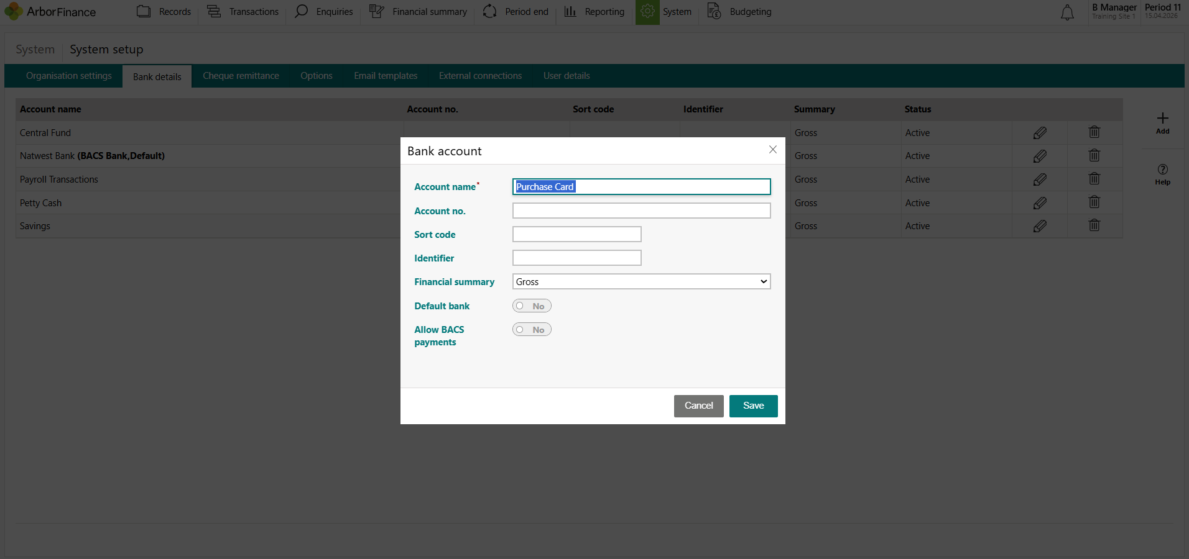Open the Records menu label
The height and width of the screenshot is (559, 1189).
[175, 12]
